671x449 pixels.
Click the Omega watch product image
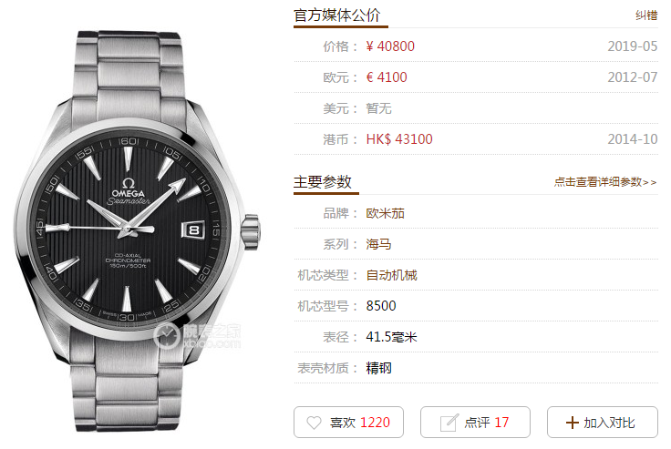138,231
